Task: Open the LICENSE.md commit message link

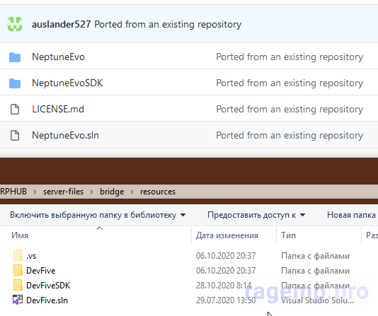Action: pyautogui.click(x=290, y=109)
